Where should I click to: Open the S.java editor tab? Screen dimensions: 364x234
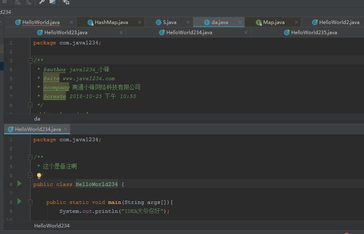[x=169, y=22]
